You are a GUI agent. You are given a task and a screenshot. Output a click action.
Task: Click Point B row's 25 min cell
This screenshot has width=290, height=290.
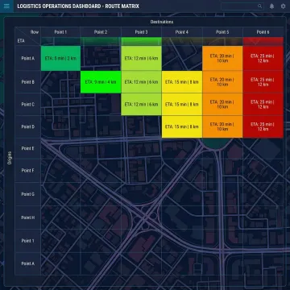tap(263, 82)
